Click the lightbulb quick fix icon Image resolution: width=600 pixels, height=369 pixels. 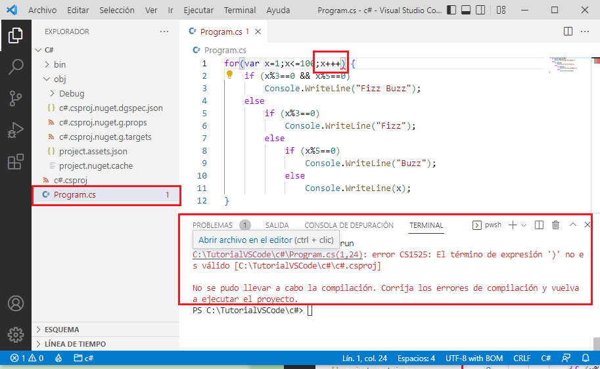click(229, 74)
